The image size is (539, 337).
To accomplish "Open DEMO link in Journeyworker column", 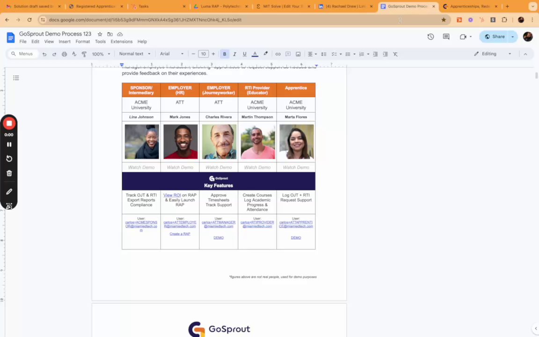I will pos(219,238).
